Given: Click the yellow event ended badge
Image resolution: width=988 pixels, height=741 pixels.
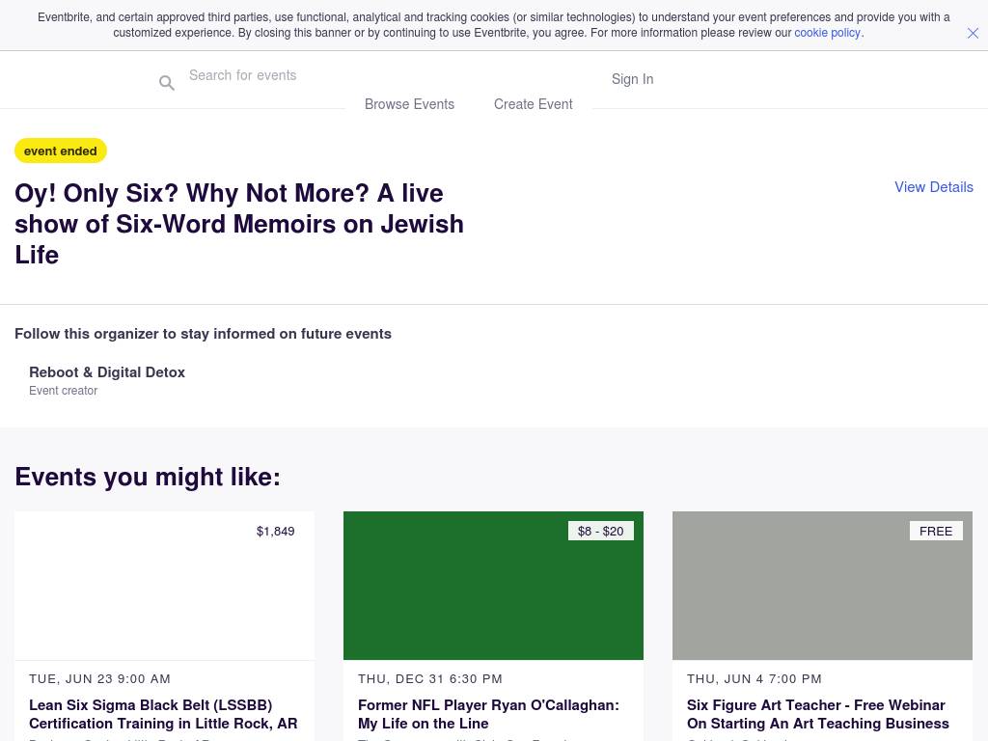Looking at the screenshot, I should click(x=61, y=151).
